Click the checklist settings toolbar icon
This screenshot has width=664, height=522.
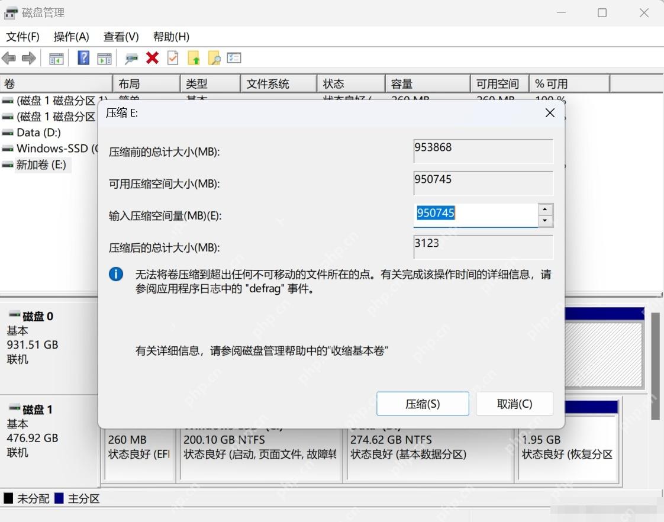pos(234,57)
